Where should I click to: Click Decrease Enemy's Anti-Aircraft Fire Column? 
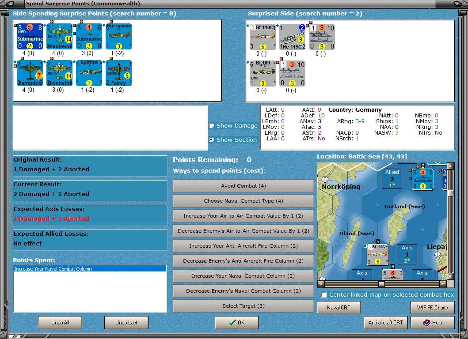click(x=243, y=261)
